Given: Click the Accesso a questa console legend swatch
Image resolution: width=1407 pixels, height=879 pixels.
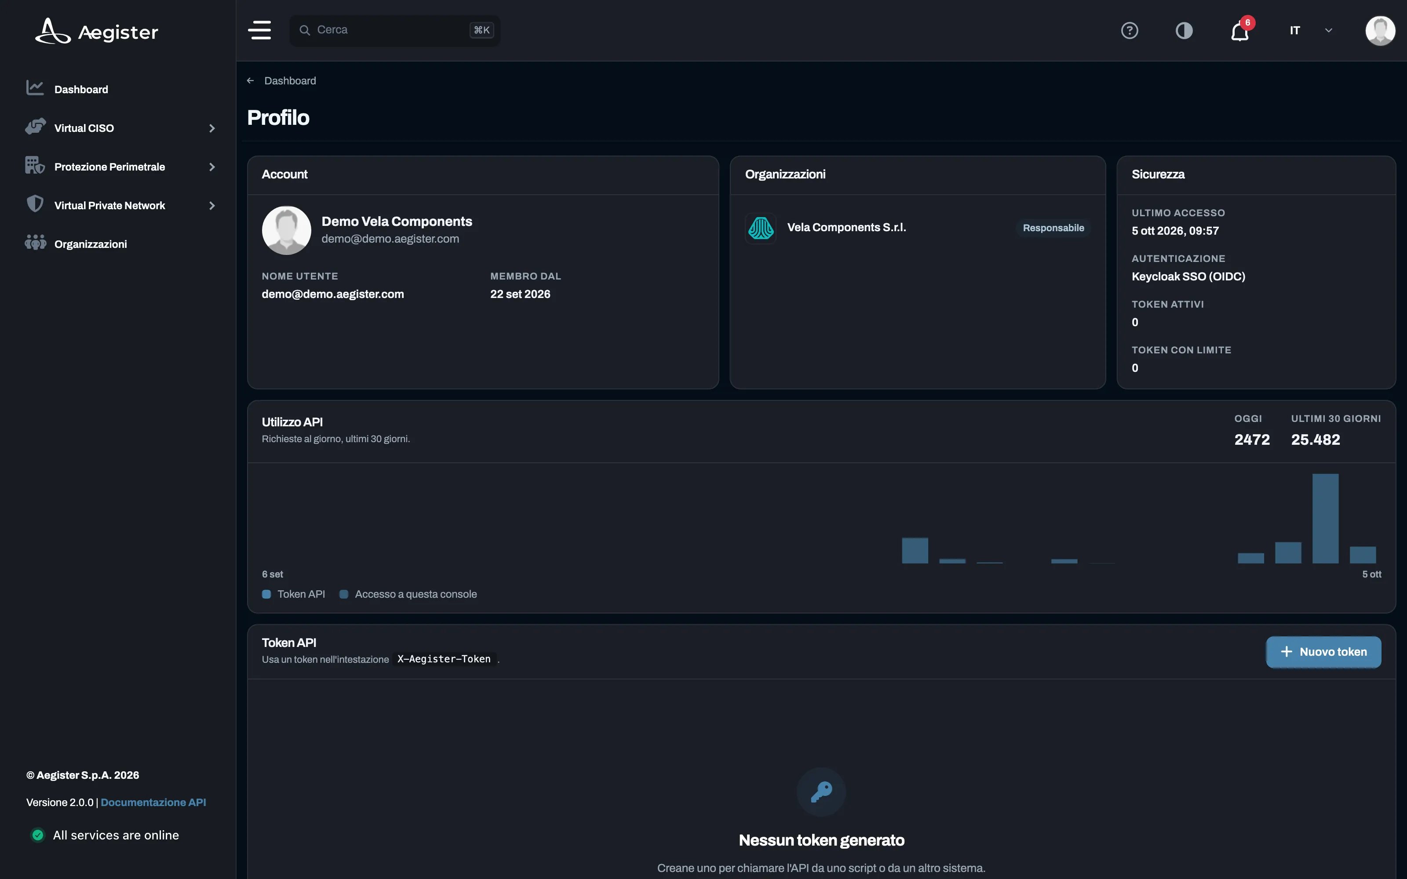Looking at the screenshot, I should tap(343, 594).
